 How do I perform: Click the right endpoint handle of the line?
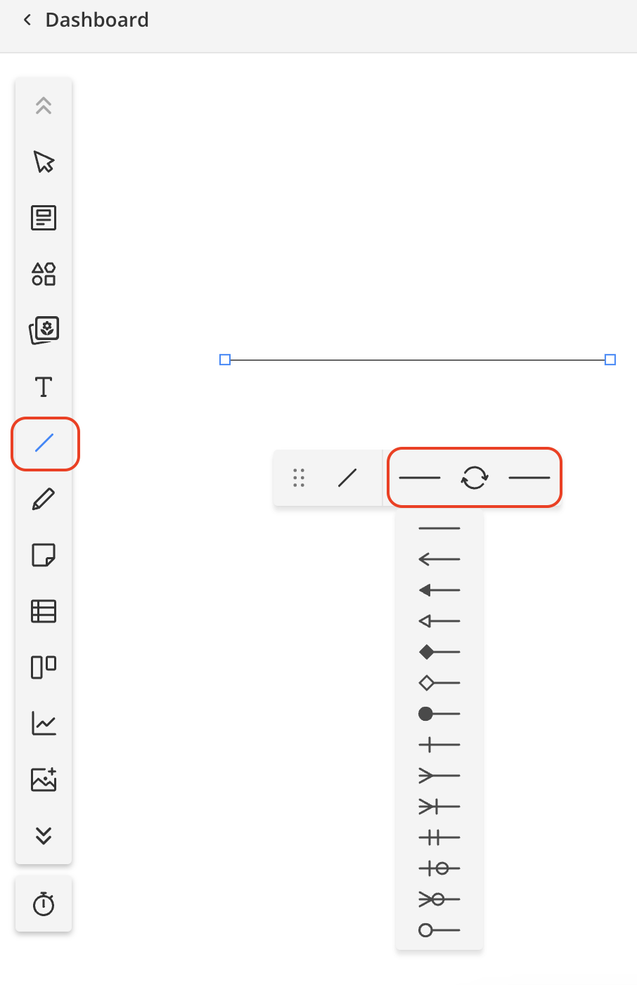click(610, 360)
